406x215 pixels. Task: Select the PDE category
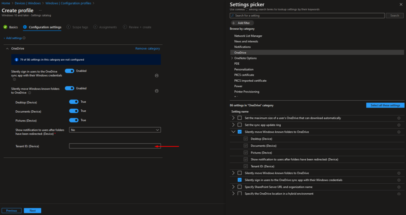237,64
